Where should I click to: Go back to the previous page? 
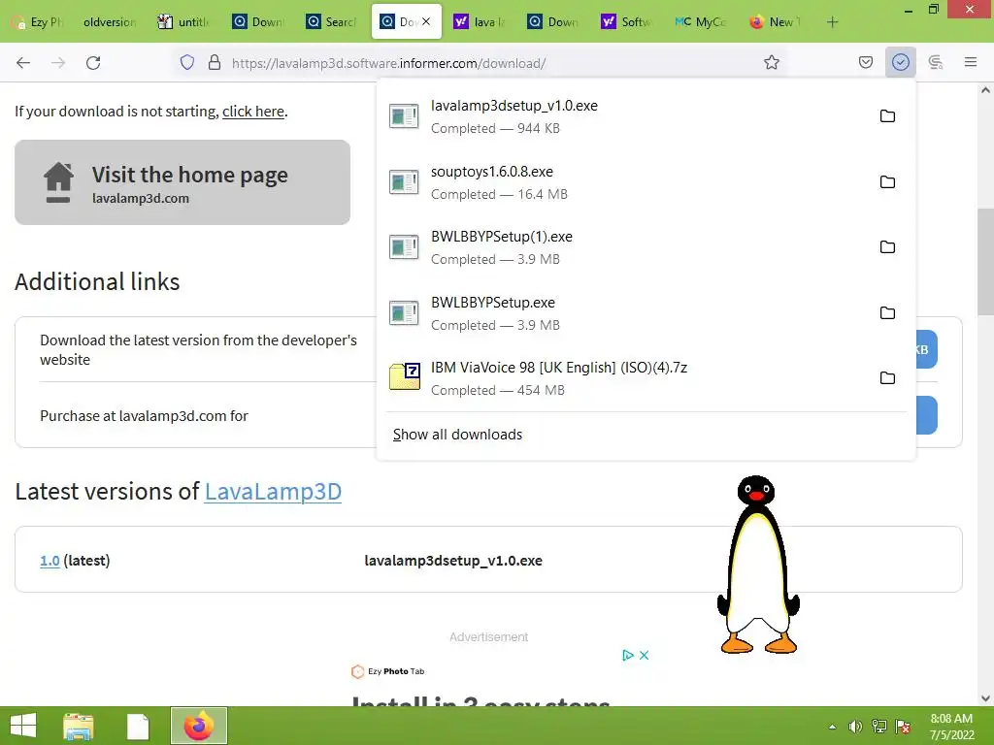23,62
